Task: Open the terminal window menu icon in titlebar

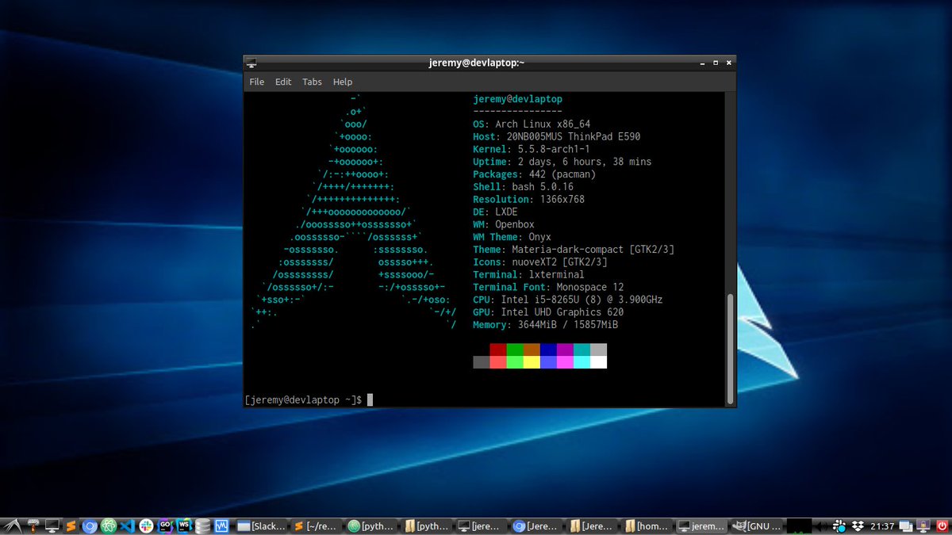Action: pos(251,63)
